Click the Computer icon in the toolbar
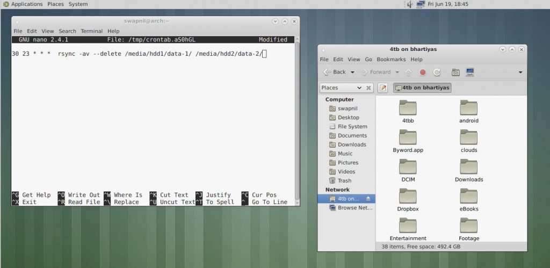Image resolution: width=550 pixels, height=268 pixels. pos(470,72)
